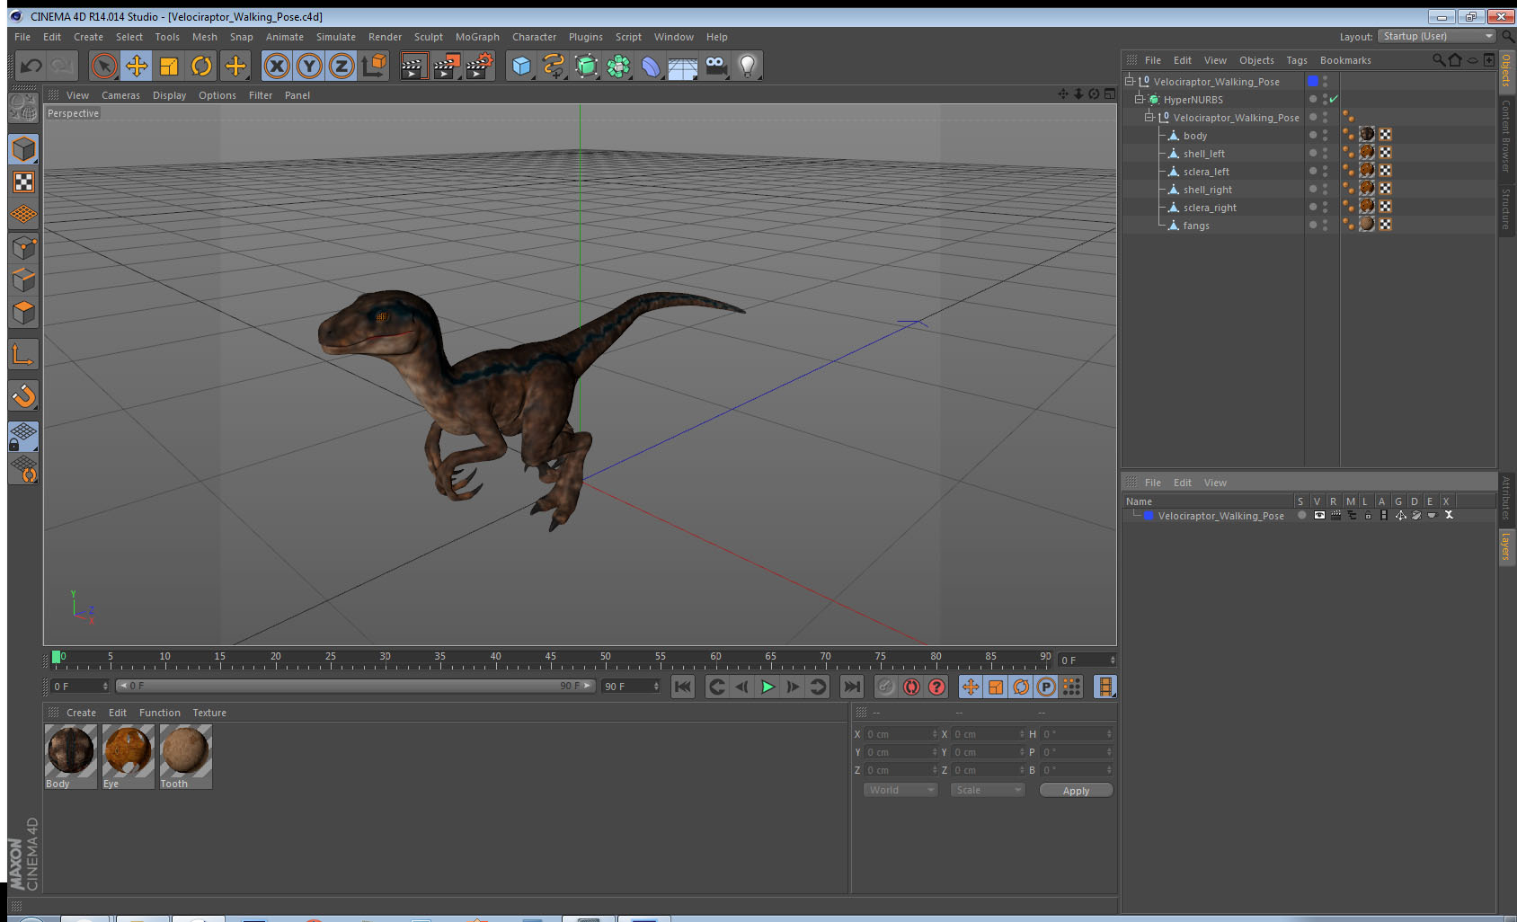Open Object Manager Tags menu
The height and width of the screenshot is (922, 1517).
(1296, 60)
